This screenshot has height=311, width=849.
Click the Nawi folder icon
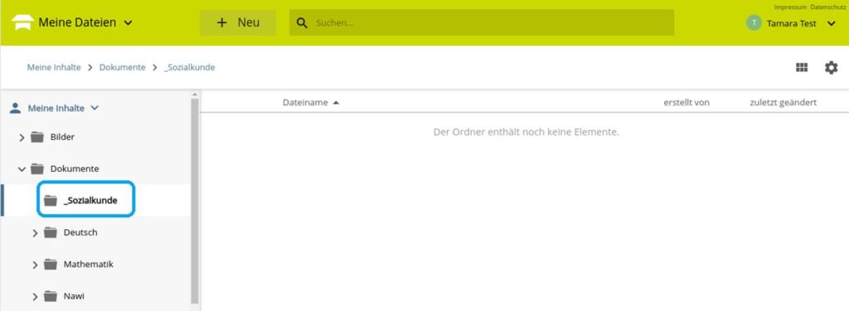[x=51, y=296]
